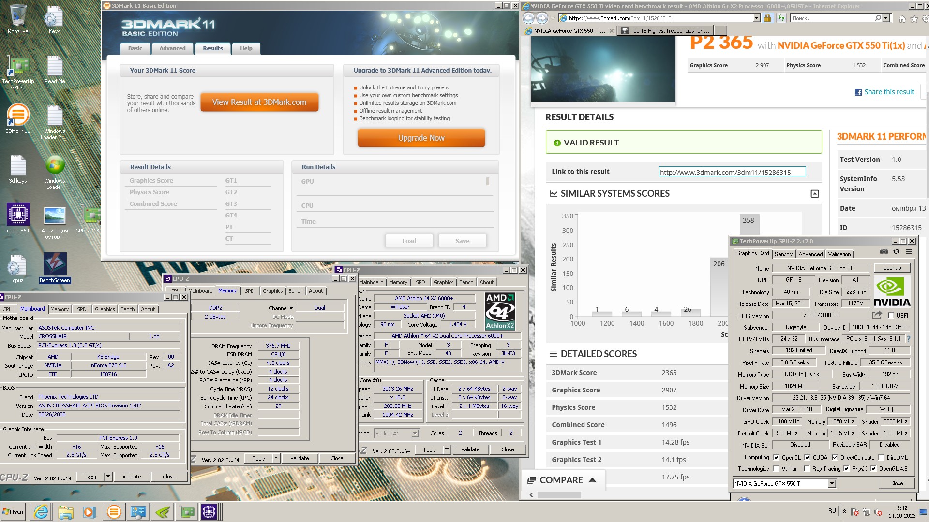Screen dimensions: 929x522
Task: Open IE address bar dropdown arrow
Action: click(x=756, y=18)
